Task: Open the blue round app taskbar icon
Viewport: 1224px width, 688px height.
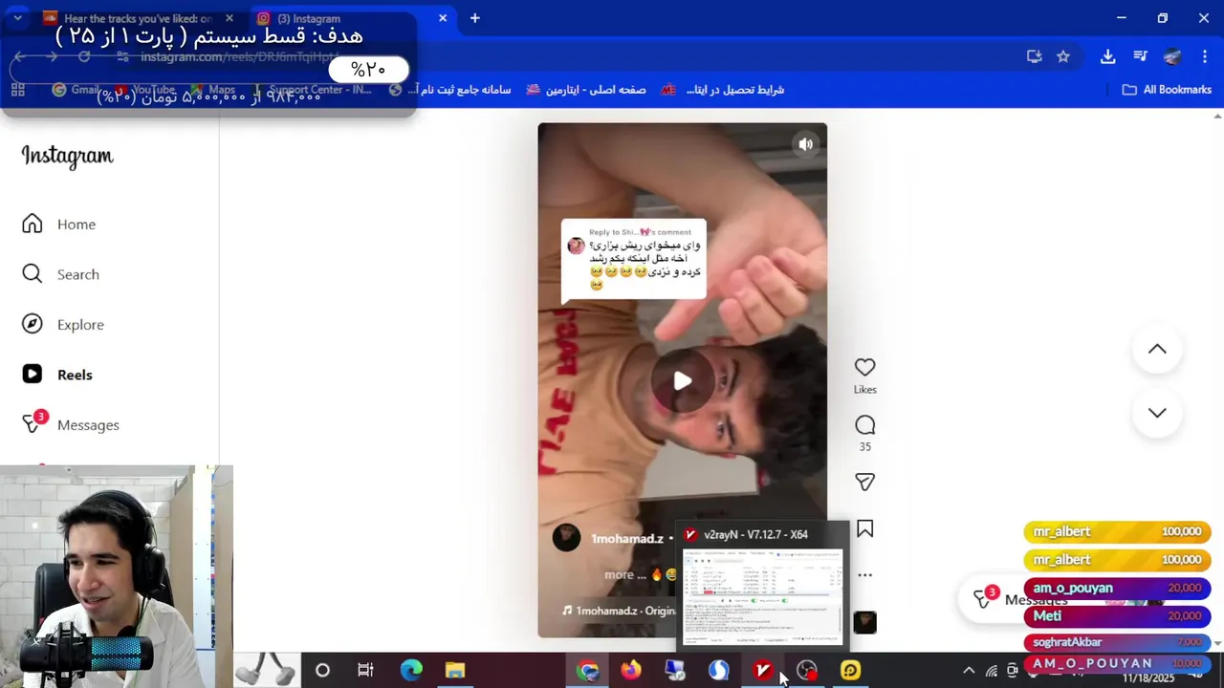Action: 718,670
